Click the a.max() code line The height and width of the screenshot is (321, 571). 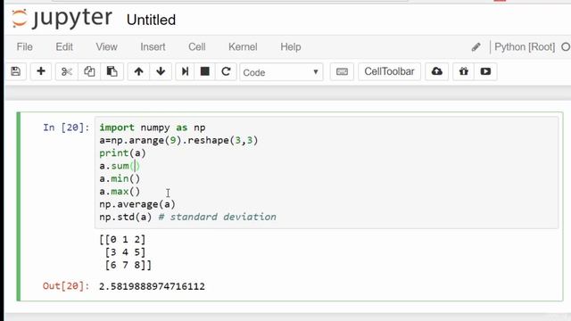coord(120,192)
